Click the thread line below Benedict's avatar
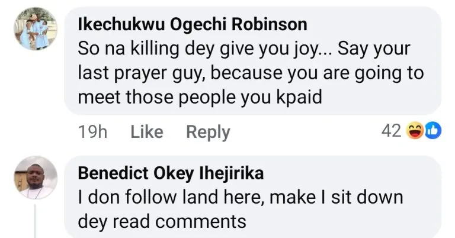 pyautogui.click(x=35, y=219)
